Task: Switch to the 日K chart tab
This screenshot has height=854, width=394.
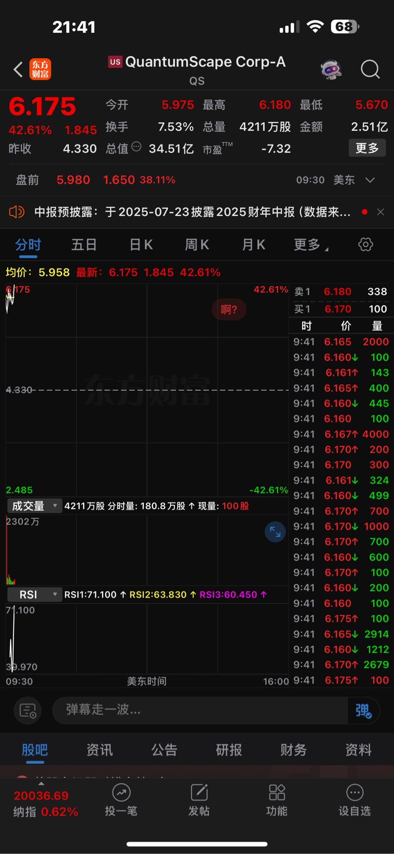Action: pos(141,245)
